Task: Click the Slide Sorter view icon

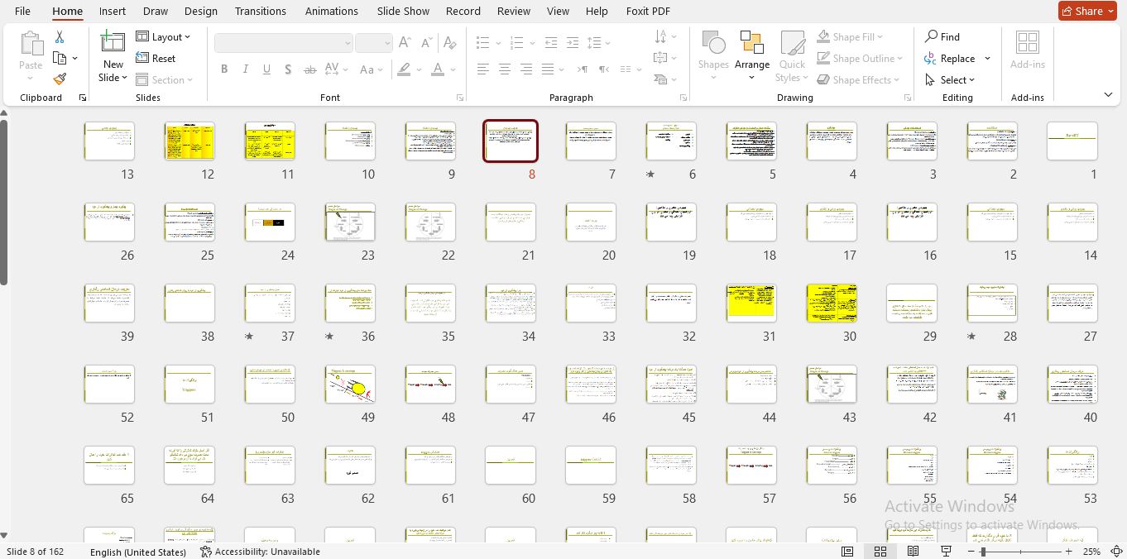Action: [880, 552]
